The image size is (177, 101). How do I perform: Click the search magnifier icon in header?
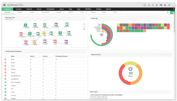click(x=153, y=5)
